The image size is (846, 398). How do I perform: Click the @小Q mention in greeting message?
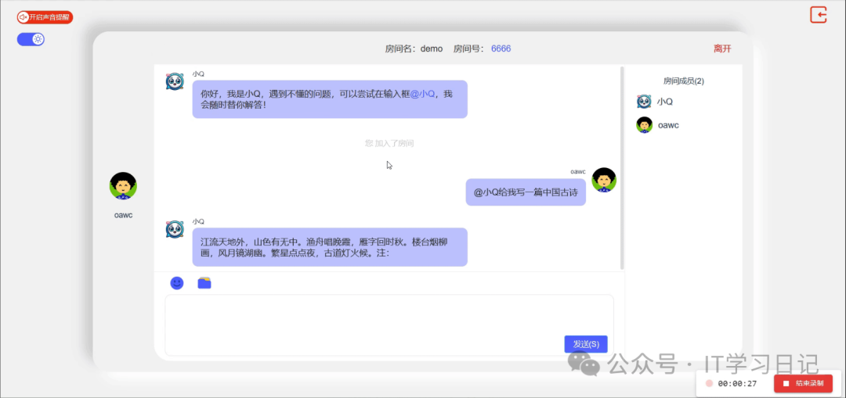tap(422, 93)
